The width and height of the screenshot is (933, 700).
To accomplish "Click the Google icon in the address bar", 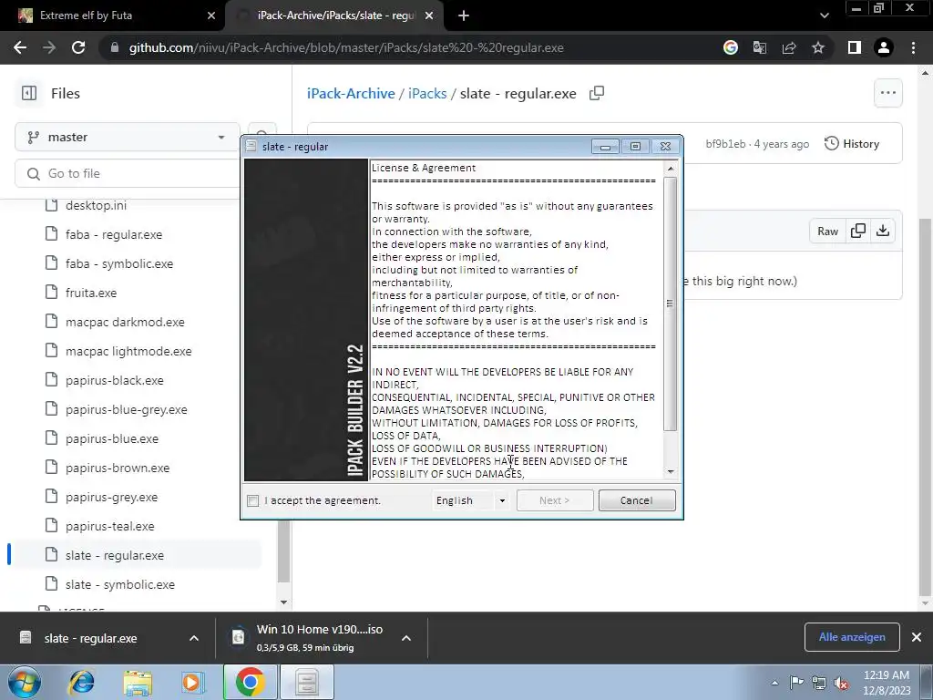I will (x=731, y=47).
